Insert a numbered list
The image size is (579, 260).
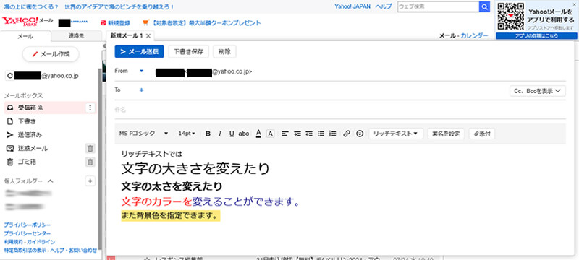(x=333, y=134)
